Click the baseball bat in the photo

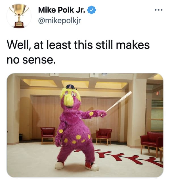pos(119,101)
